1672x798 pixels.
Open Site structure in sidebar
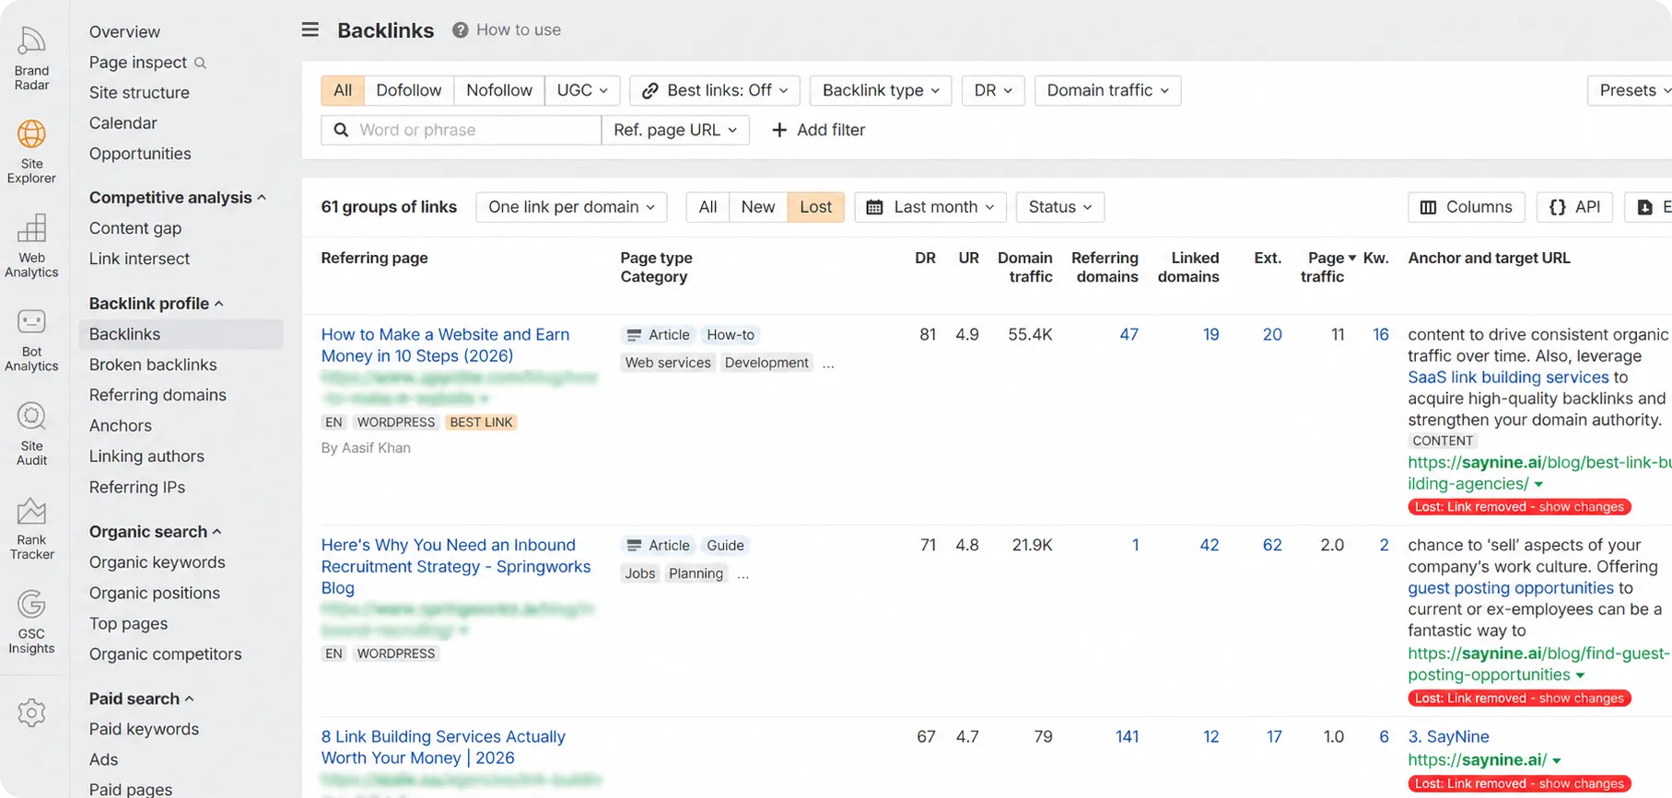(x=139, y=93)
